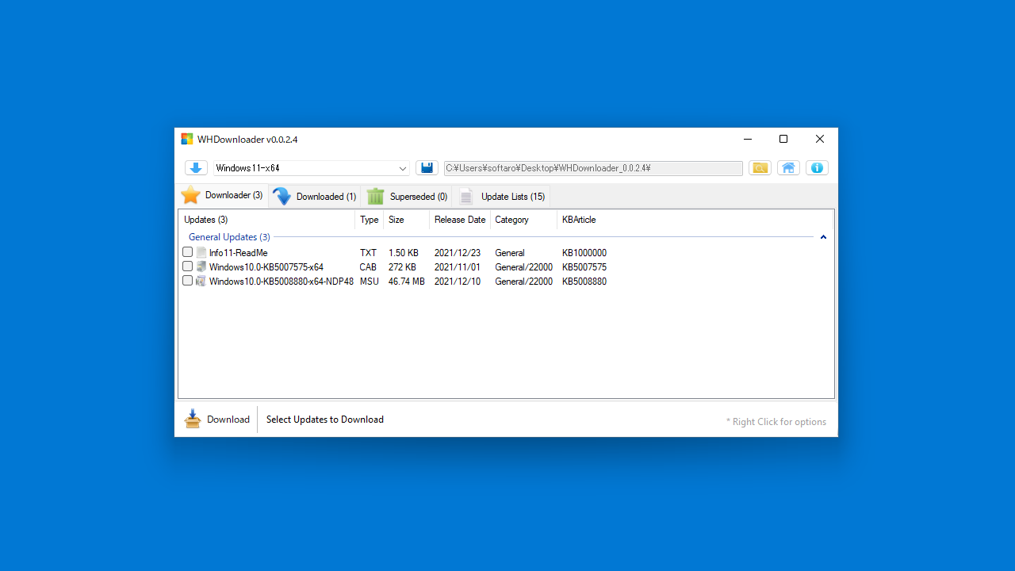Sort by the Type column header
Viewport: 1015px width, 571px height.
click(x=370, y=220)
